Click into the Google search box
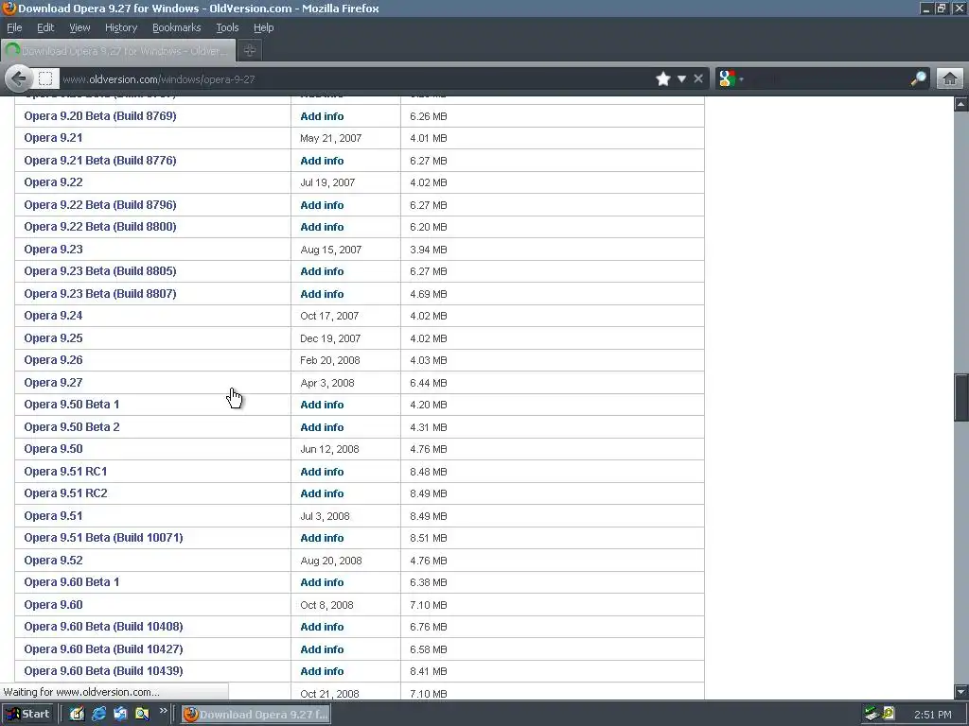This screenshot has width=969, height=726. 827,79
